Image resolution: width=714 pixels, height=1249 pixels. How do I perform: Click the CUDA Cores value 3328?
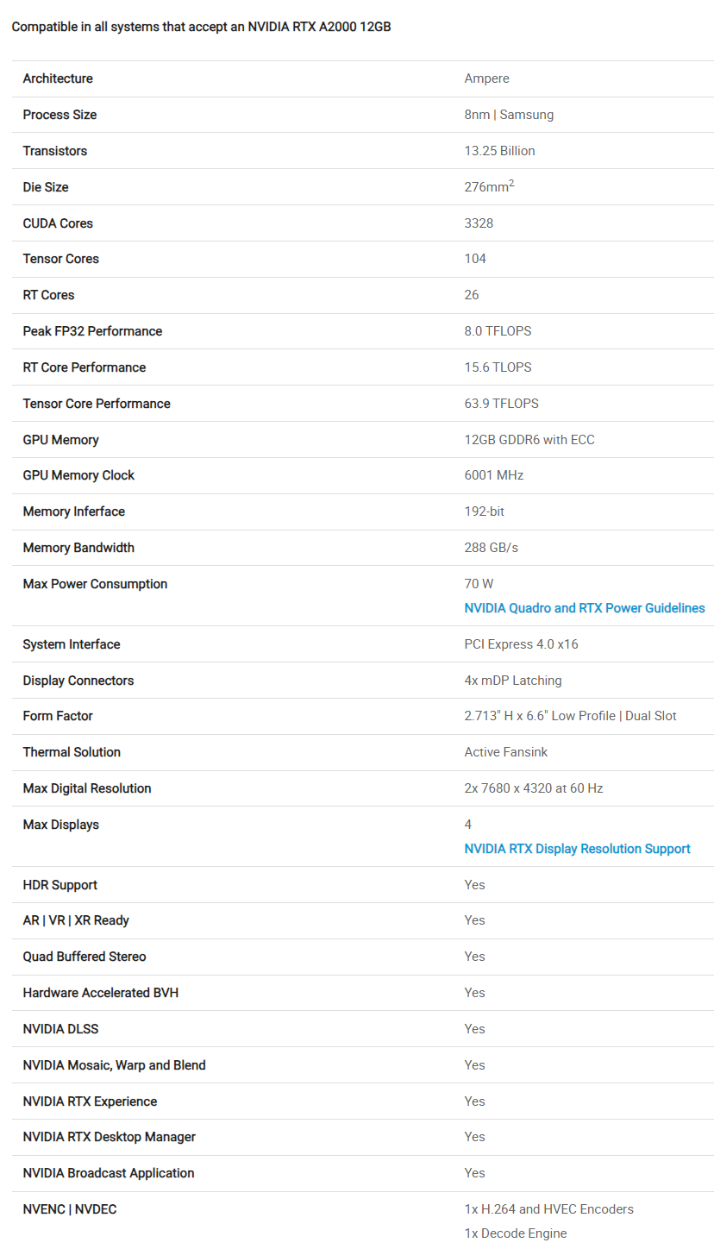pos(479,223)
